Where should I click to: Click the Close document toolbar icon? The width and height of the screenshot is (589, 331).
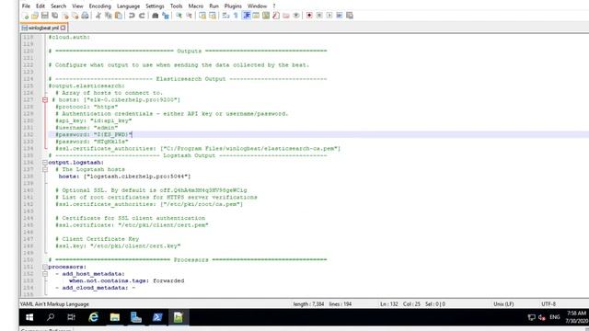[x=65, y=16]
